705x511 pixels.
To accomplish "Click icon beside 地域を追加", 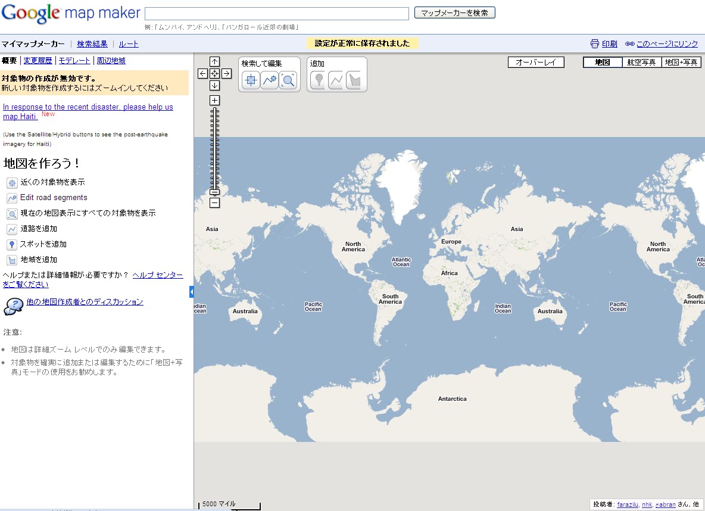I will pyautogui.click(x=12, y=260).
